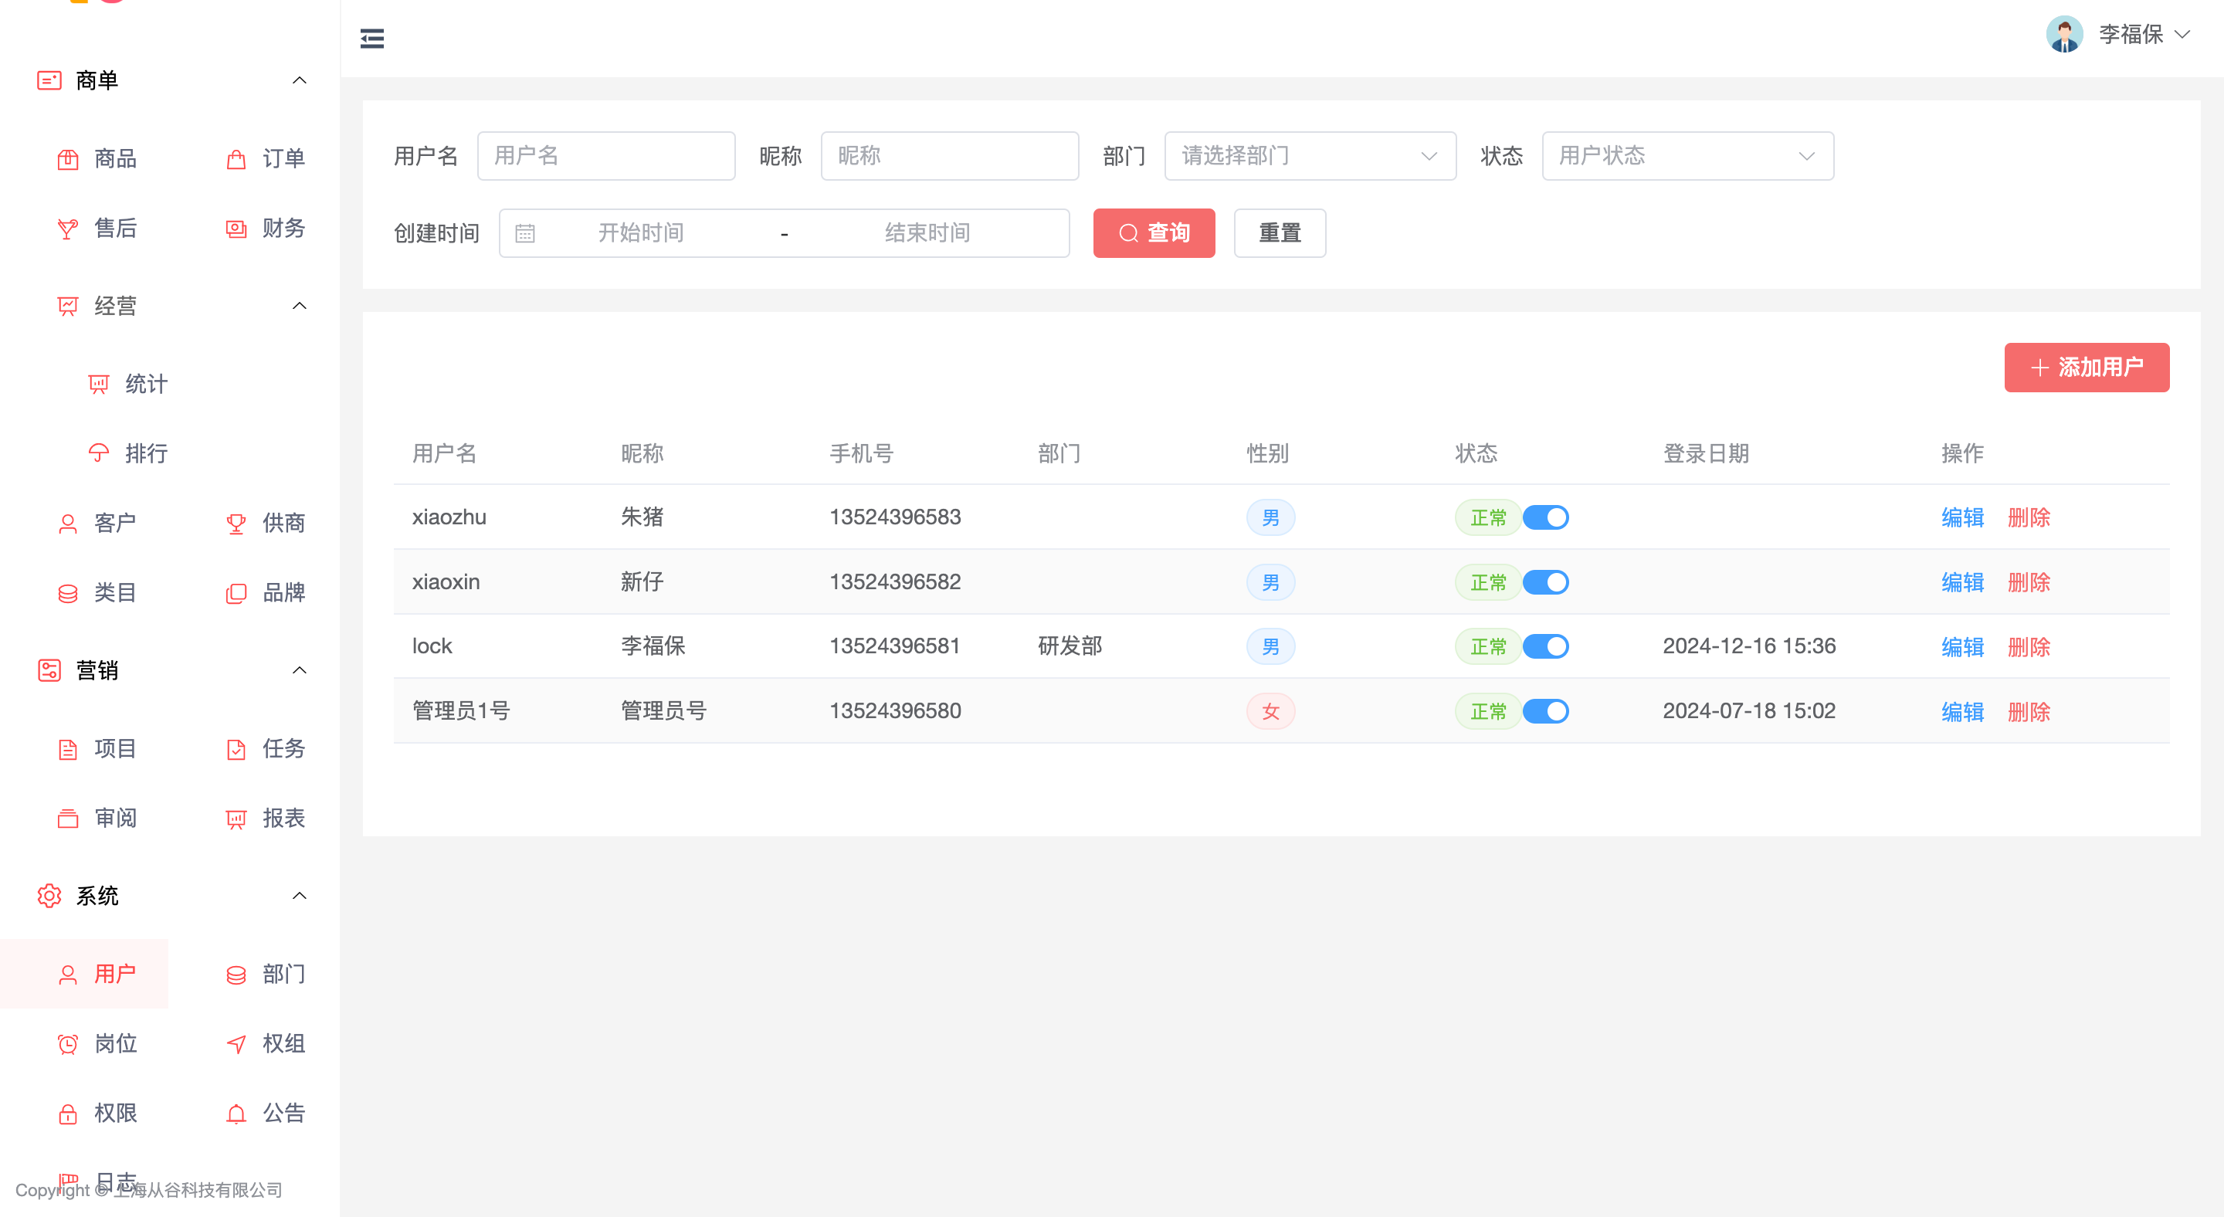Switch to the 部门 (Department) menu item
Image resolution: width=2224 pixels, height=1217 pixels.
pos(283,974)
